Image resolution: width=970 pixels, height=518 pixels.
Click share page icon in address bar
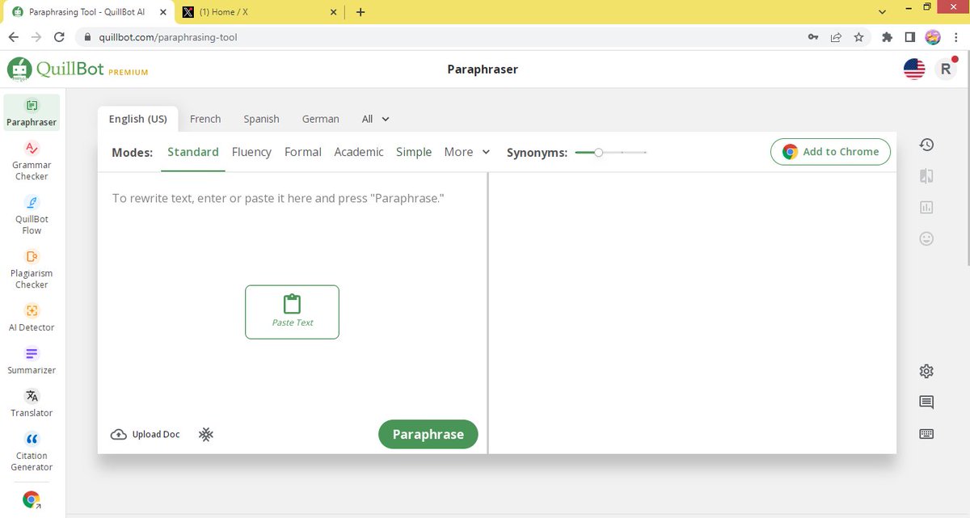[836, 37]
